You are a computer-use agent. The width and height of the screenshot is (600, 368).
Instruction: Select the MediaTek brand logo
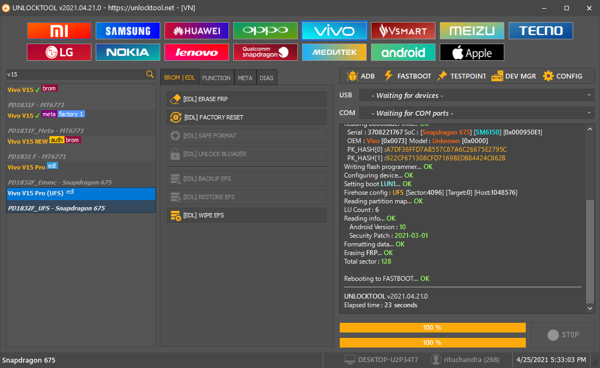coord(334,52)
